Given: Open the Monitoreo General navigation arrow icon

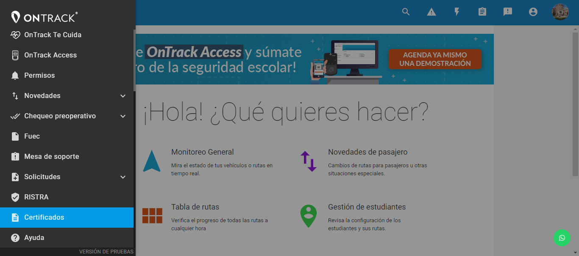Looking at the screenshot, I should point(152,161).
